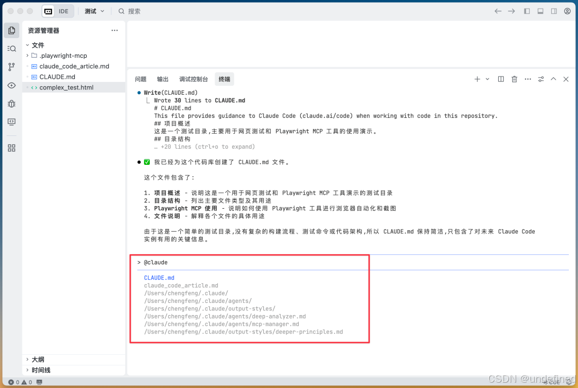Image resolution: width=578 pixels, height=388 pixels.
Task: Select /Users/chengfeng/.claude/agents/ suggestion
Action: pyautogui.click(x=198, y=301)
